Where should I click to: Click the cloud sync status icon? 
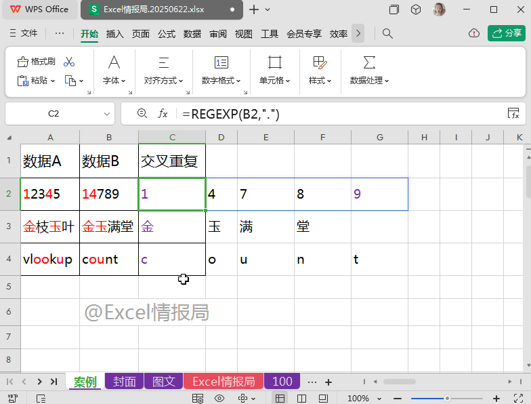(x=474, y=33)
